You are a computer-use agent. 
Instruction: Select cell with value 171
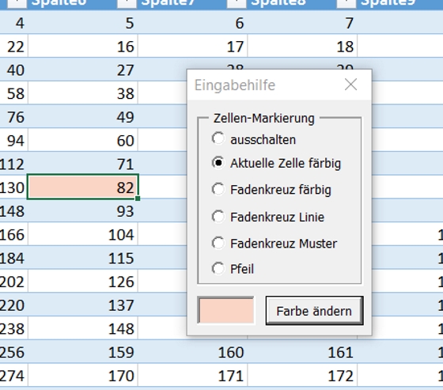click(193, 375)
